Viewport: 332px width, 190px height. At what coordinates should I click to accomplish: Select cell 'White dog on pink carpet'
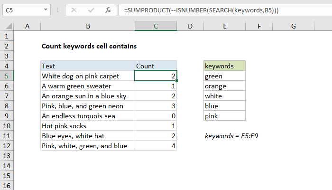click(x=88, y=76)
